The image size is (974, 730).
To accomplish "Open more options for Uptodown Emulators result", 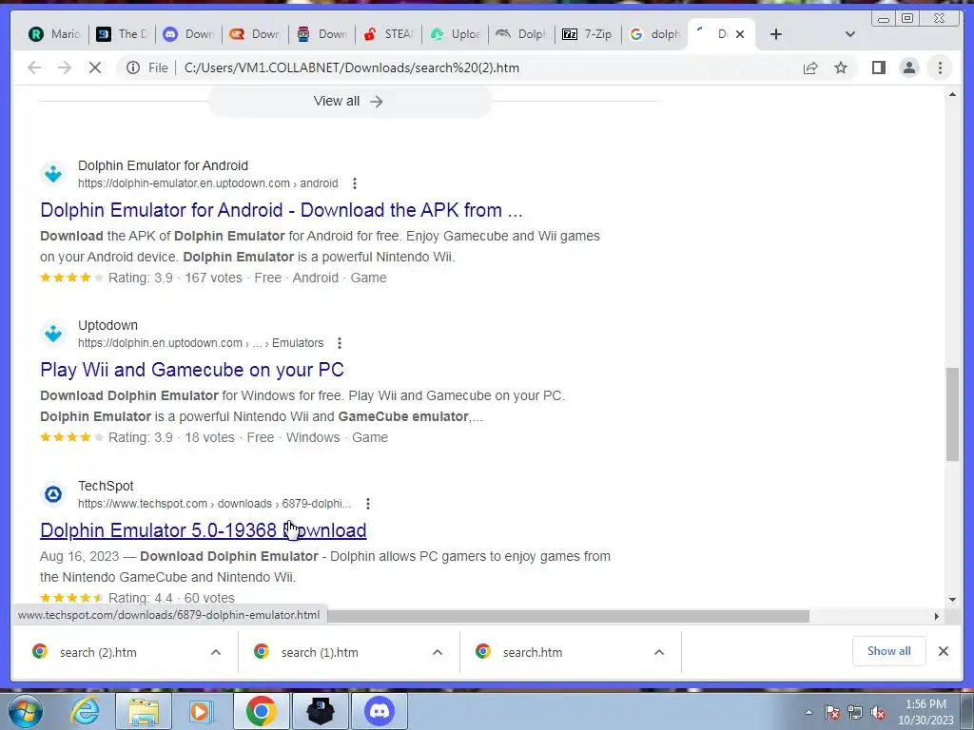I will click(340, 342).
